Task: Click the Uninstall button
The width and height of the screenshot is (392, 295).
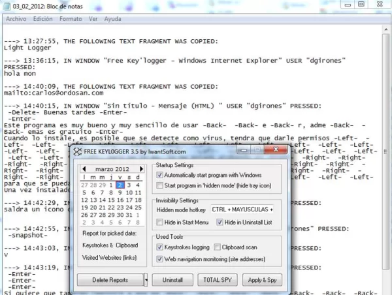Action: coord(172,280)
